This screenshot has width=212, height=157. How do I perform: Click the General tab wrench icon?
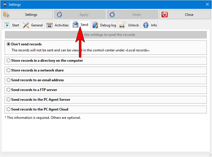(x=26, y=25)
